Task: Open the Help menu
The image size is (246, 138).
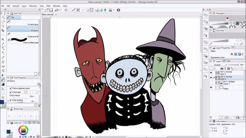Action: (65, 6)
